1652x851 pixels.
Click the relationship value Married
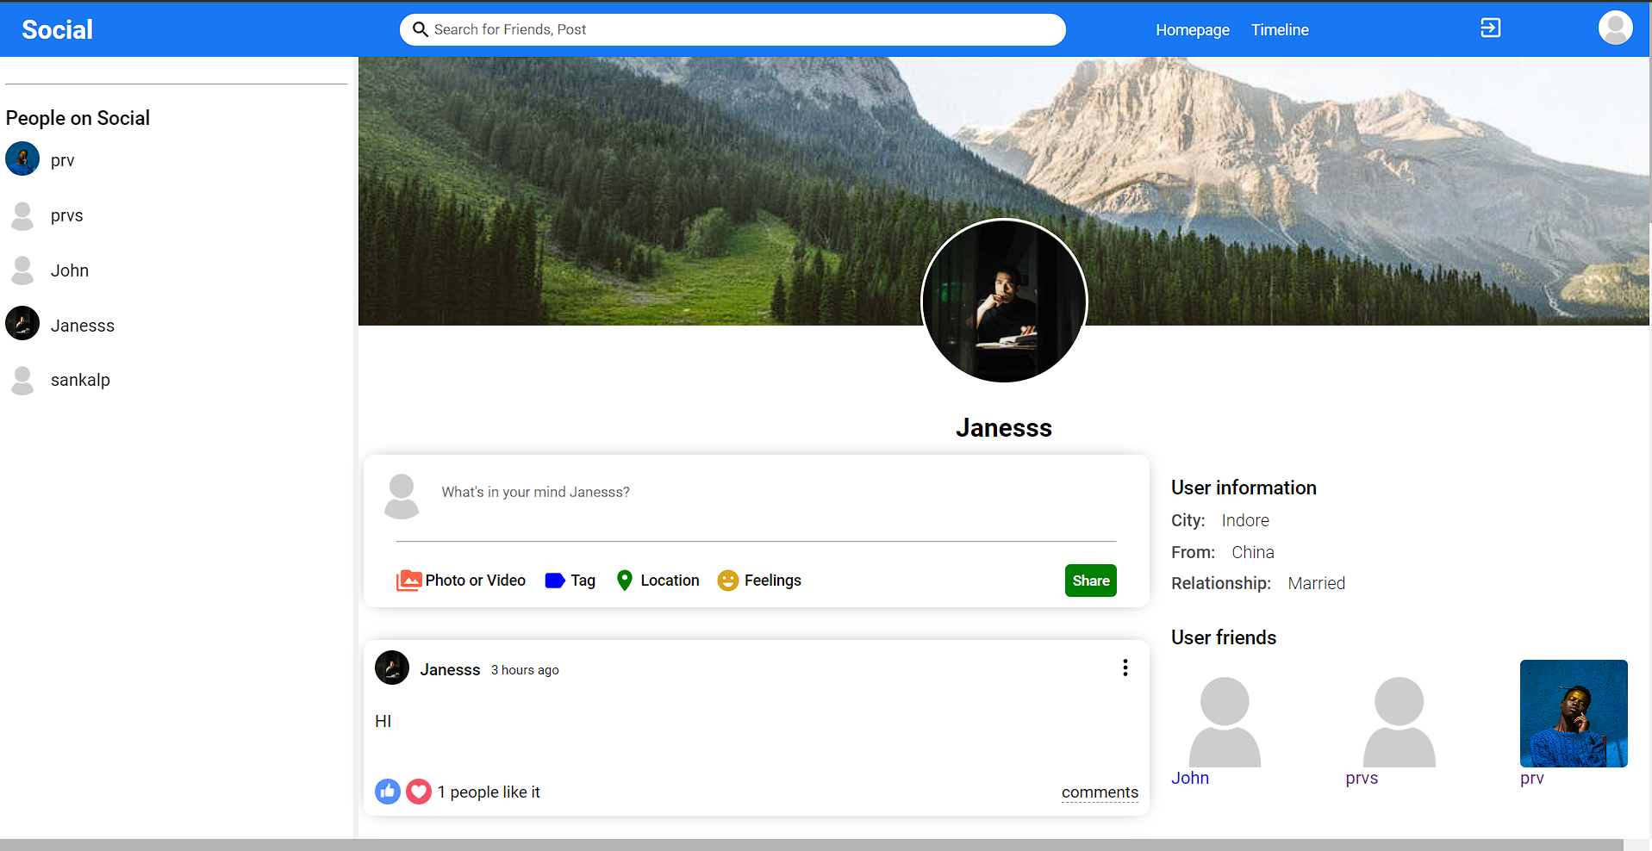click(x=1317, y=583)
